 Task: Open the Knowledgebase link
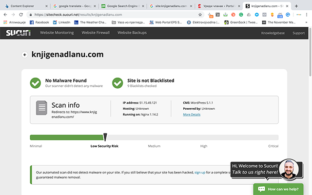(272, 33)
